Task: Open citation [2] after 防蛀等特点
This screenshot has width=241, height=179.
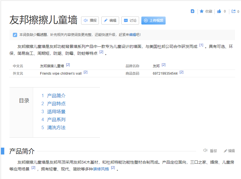Action: coord(101,52)
